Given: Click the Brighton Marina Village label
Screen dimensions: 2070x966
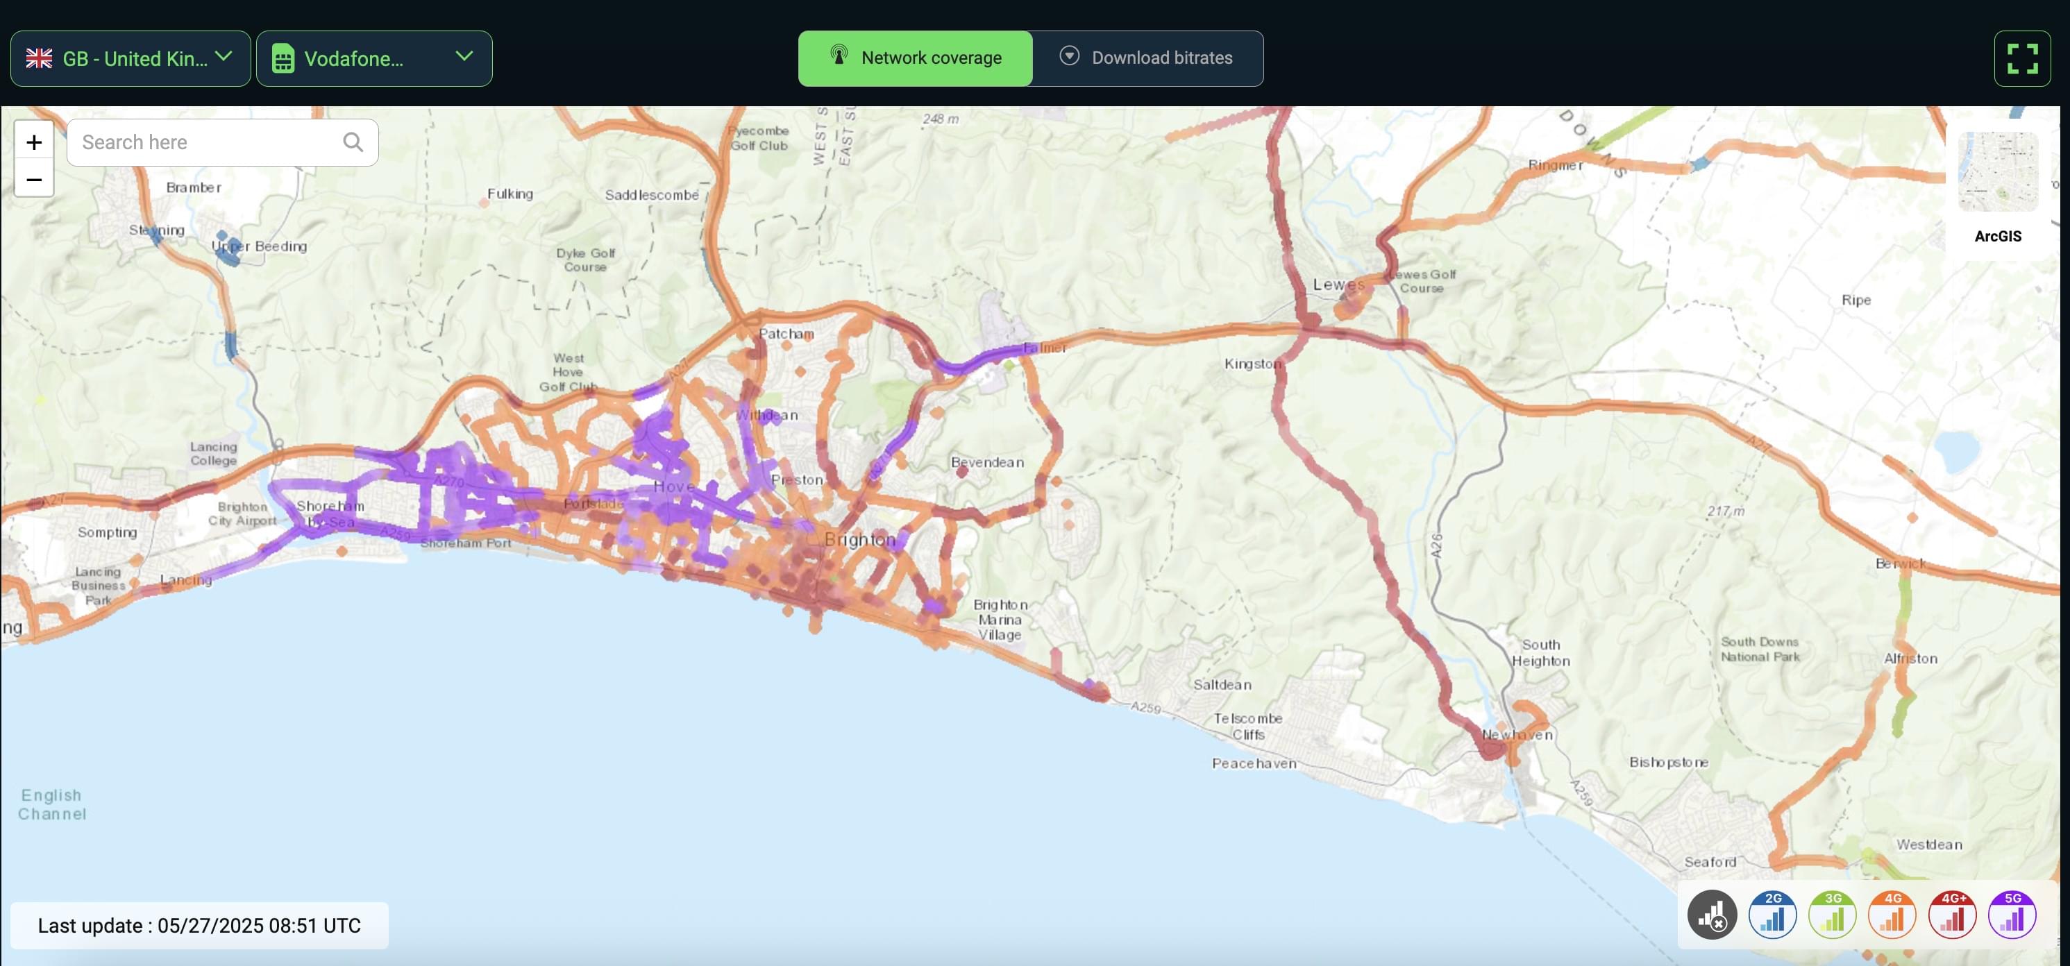Looking at the screenshot, I should [x=1000, y=620].
